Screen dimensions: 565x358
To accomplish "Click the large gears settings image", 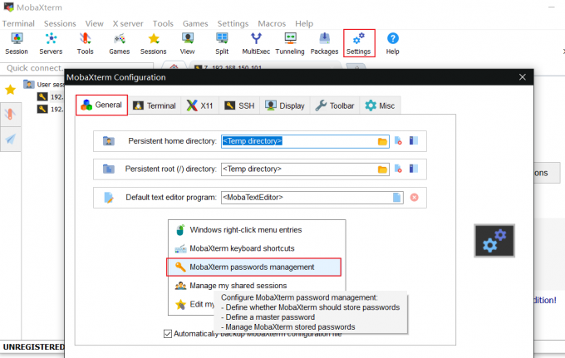I will [494, 241].
